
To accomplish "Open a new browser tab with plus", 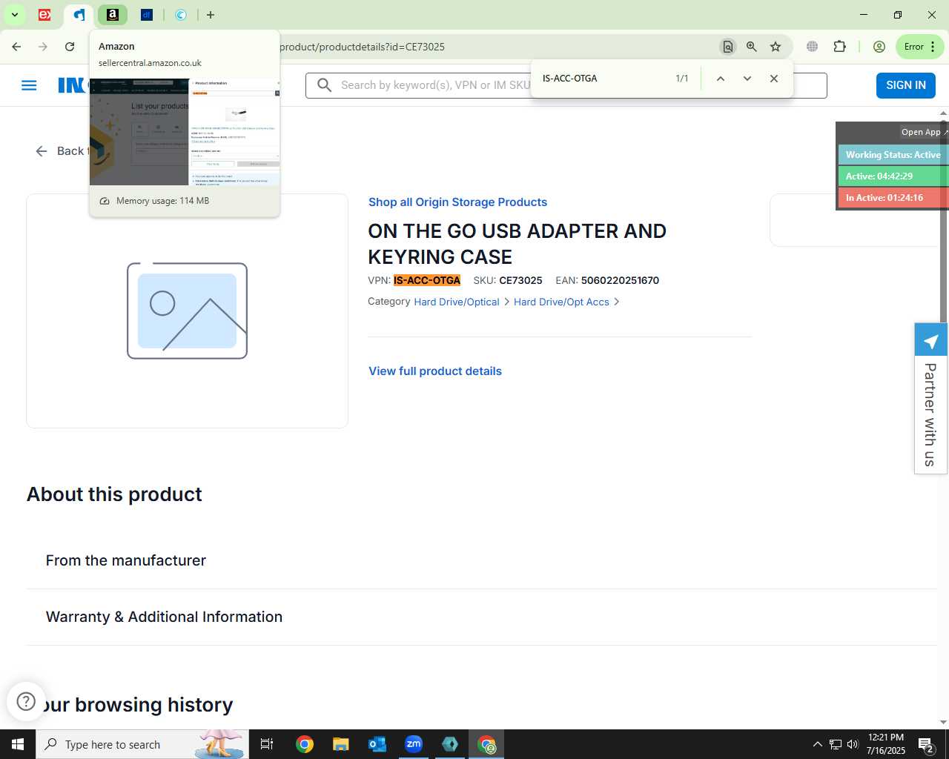I will point(211,15).
